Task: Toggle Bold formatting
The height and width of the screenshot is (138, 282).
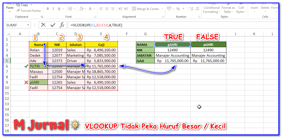Action: 48,9
